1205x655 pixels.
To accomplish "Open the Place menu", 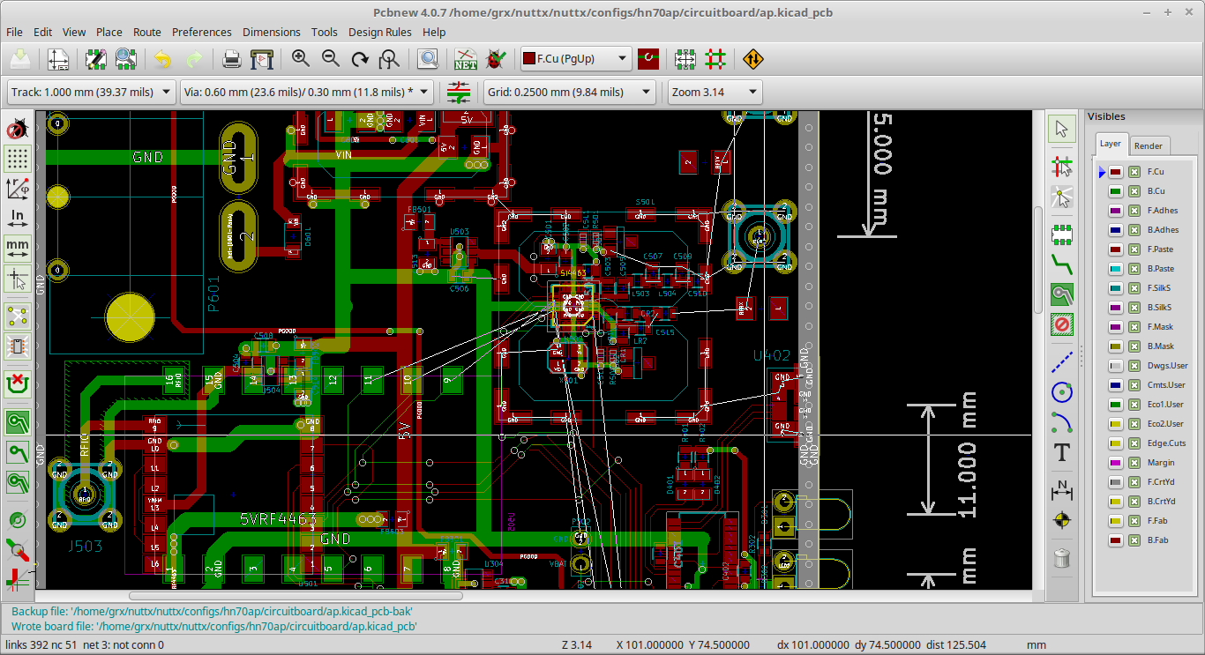I will pyautogui.click(x=109, y=32).
